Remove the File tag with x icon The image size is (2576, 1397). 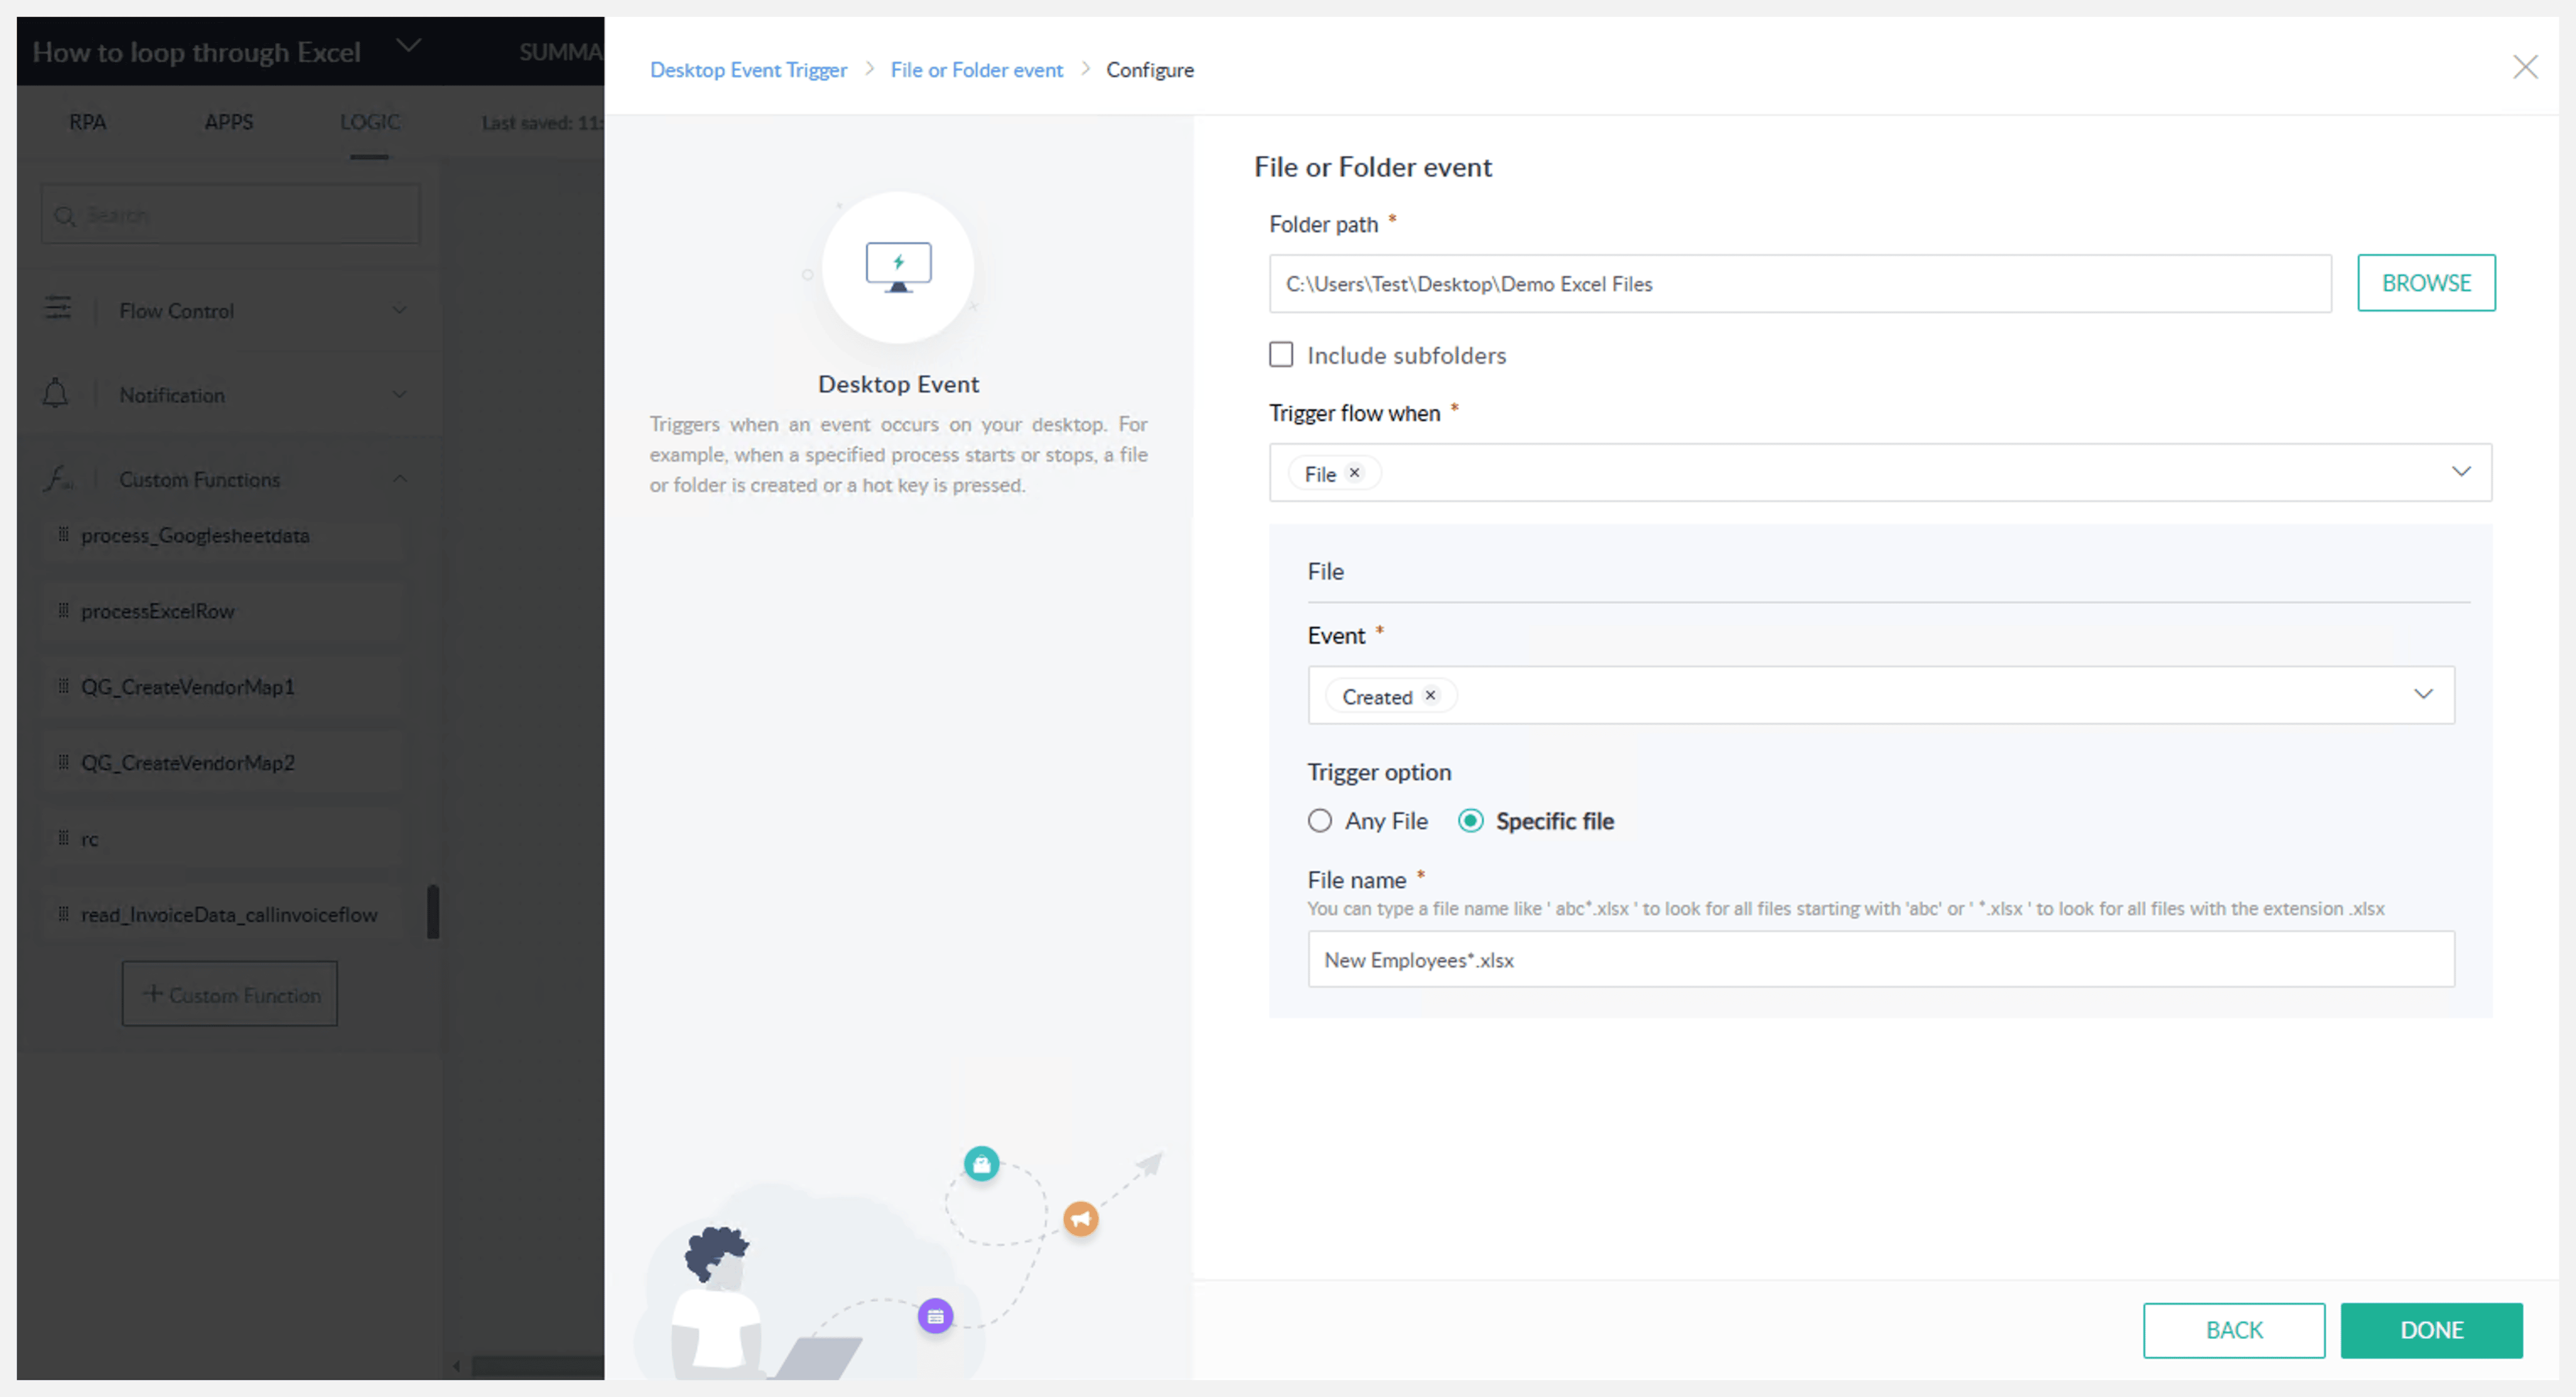coord(1354,473)
